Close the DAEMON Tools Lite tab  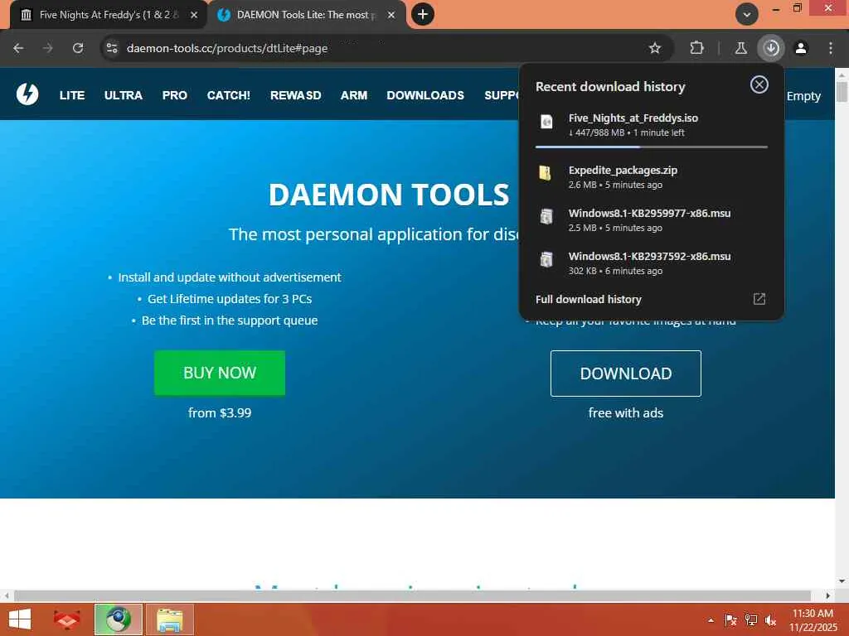click(x=391, y=15)
